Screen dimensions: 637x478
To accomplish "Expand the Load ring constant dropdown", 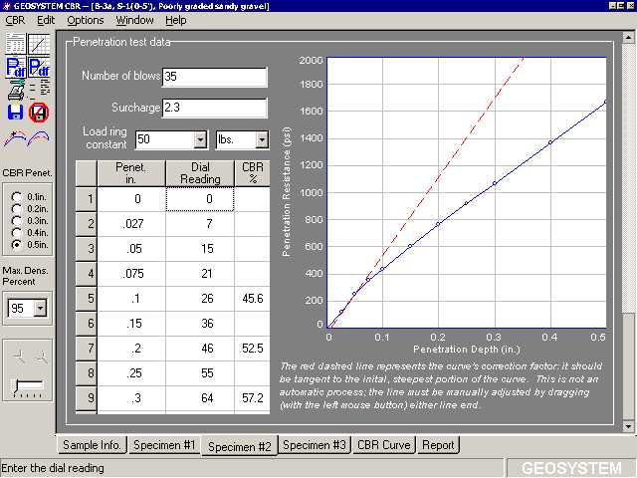I will (199, 140).
